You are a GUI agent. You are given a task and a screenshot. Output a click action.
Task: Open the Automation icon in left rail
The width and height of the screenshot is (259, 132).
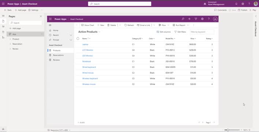[3, 37]
